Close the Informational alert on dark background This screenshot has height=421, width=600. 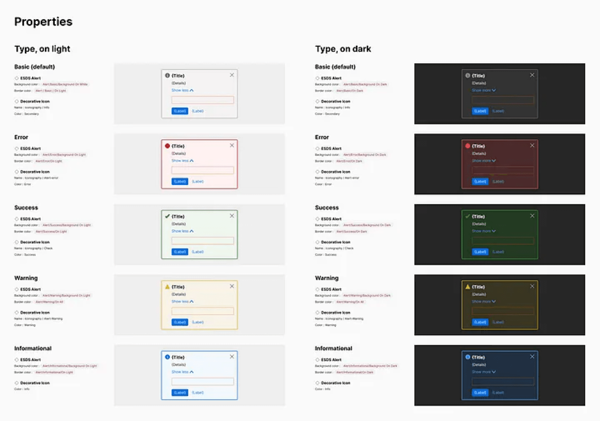[x=532, y=357]
